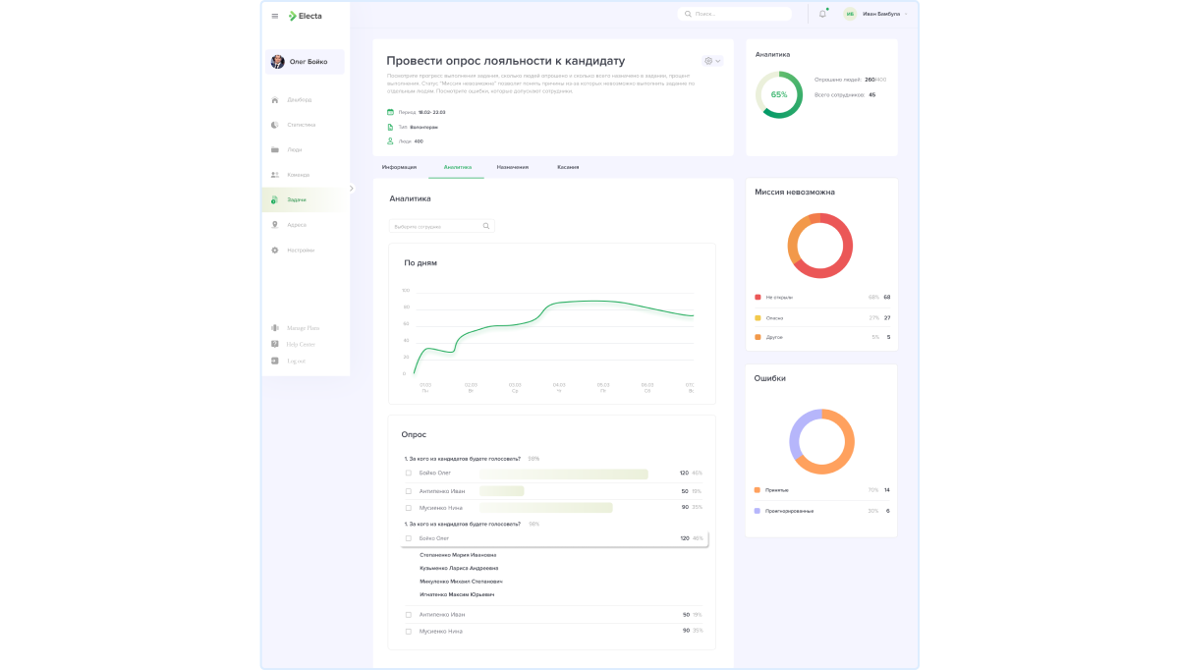
Task: Click the magnifier icon in employee search field
Action: (x=485, y=226)
